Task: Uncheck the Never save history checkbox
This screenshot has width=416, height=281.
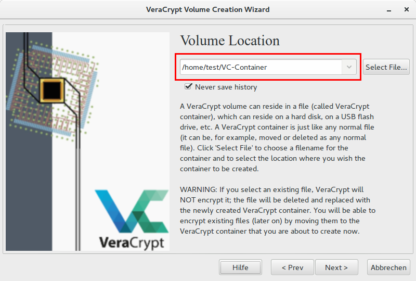Action: tap(189, 87)
